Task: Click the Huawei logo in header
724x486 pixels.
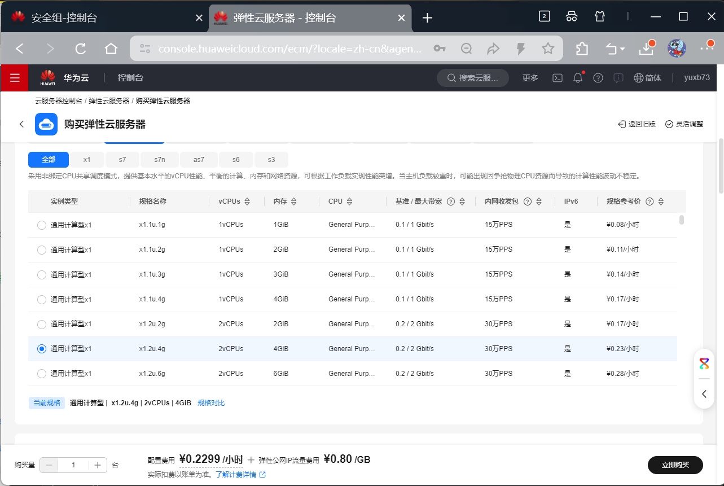Action: coord(48,78)
